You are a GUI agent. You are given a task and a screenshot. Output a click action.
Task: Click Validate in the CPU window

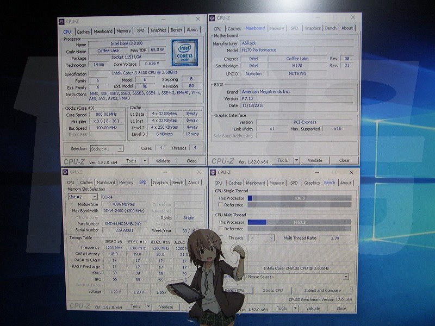tap(163, 161)
